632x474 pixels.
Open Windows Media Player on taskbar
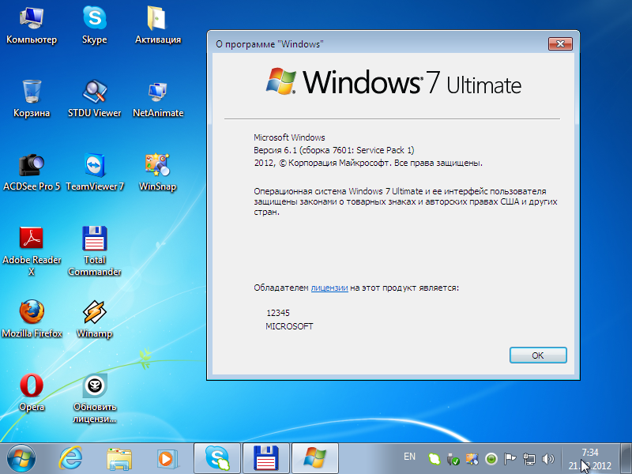(167, 458)
